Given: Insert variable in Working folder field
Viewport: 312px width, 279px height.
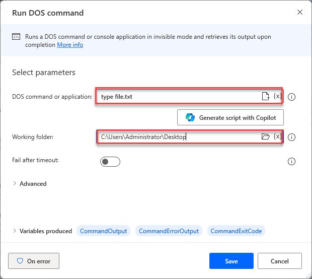Looking at the screenshot, I should point(277,136).
